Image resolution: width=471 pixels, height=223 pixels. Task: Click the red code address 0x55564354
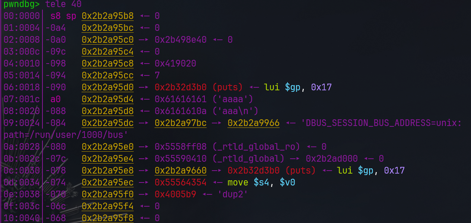click(181, 182)
